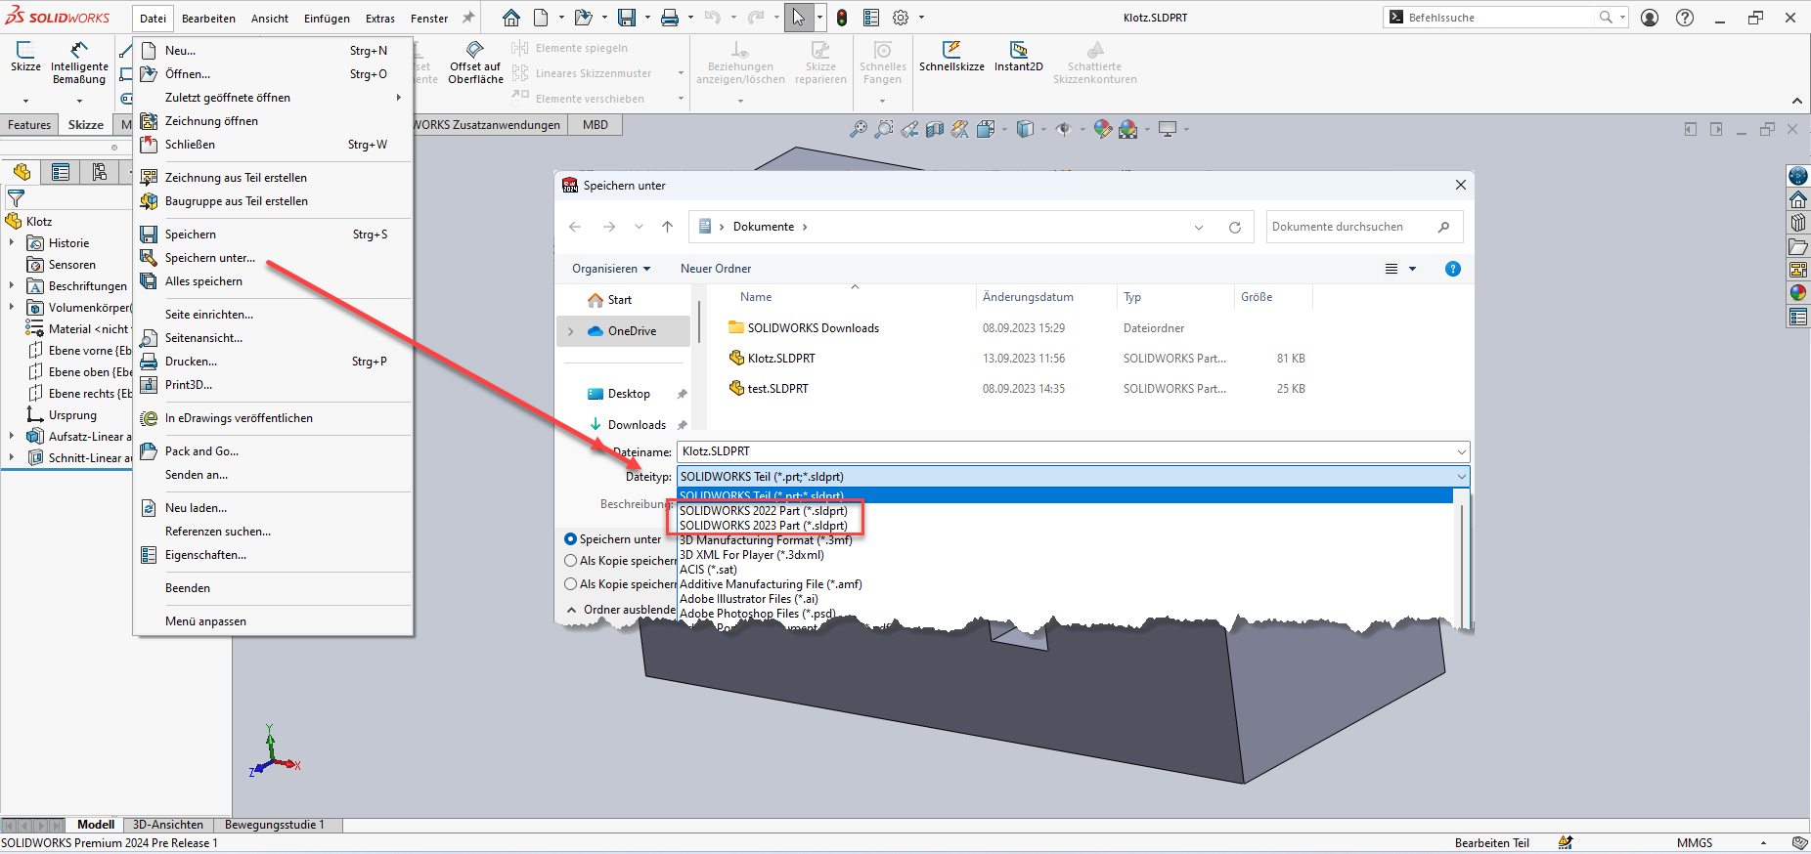1811x854 pixels.
Task: Select the 'Speichern unter' radio button
Action: click(x=571, y=539)
